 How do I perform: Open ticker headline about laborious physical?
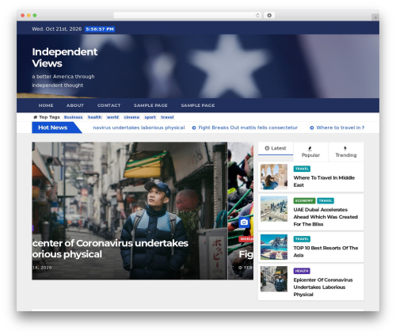click(x=139, y=128)
